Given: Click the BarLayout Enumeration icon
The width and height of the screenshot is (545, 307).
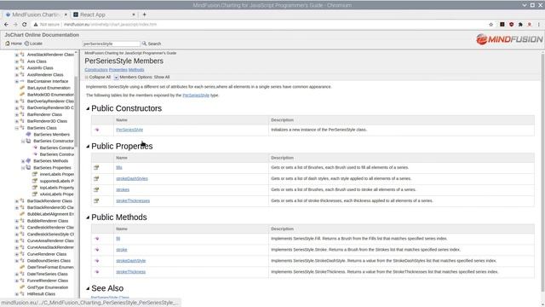Looking at the screenshot, I should click(22, 88).
